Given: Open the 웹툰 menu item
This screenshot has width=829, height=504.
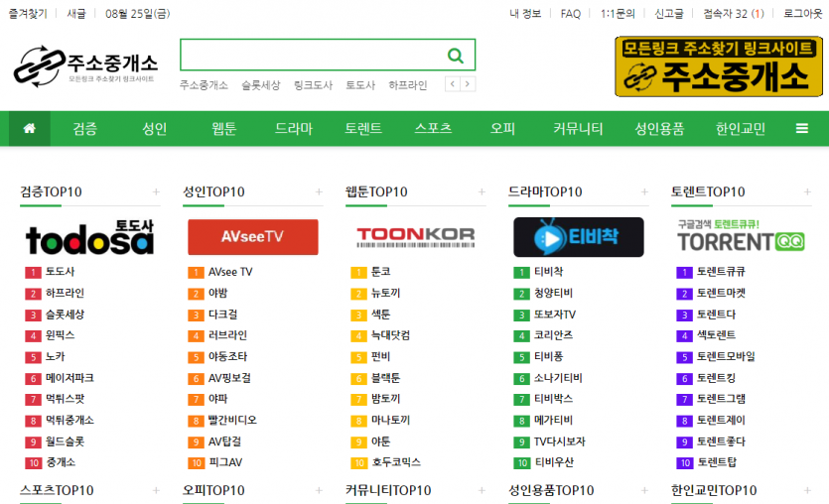Looking at the screenshot, I should 224,128.
